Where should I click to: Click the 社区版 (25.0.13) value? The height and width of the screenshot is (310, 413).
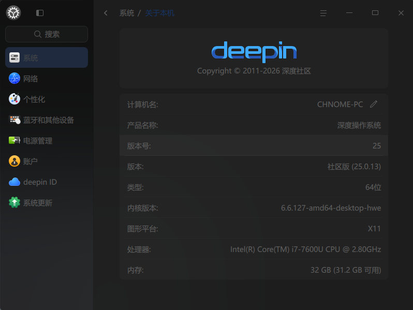pyautogui.click(x=354, y=167)
